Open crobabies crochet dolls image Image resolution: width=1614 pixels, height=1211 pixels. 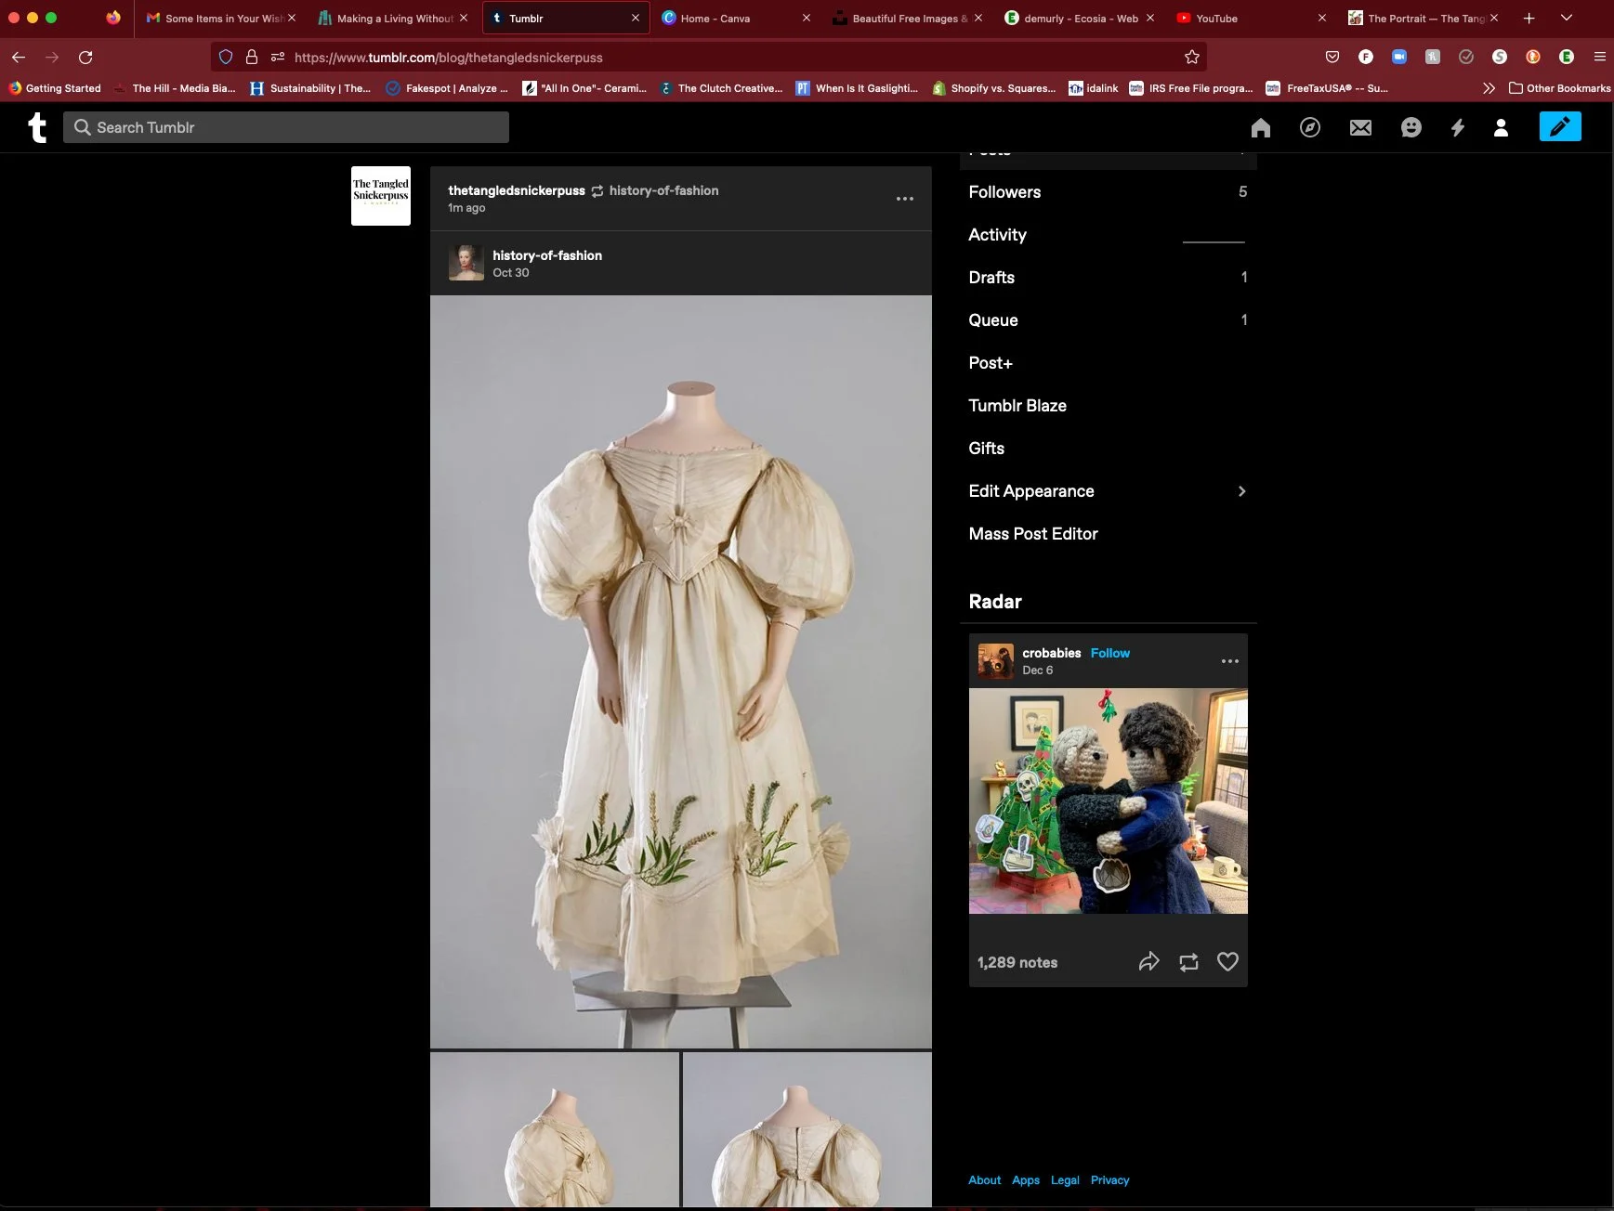pyautogui.click(x=1108, y=801)
